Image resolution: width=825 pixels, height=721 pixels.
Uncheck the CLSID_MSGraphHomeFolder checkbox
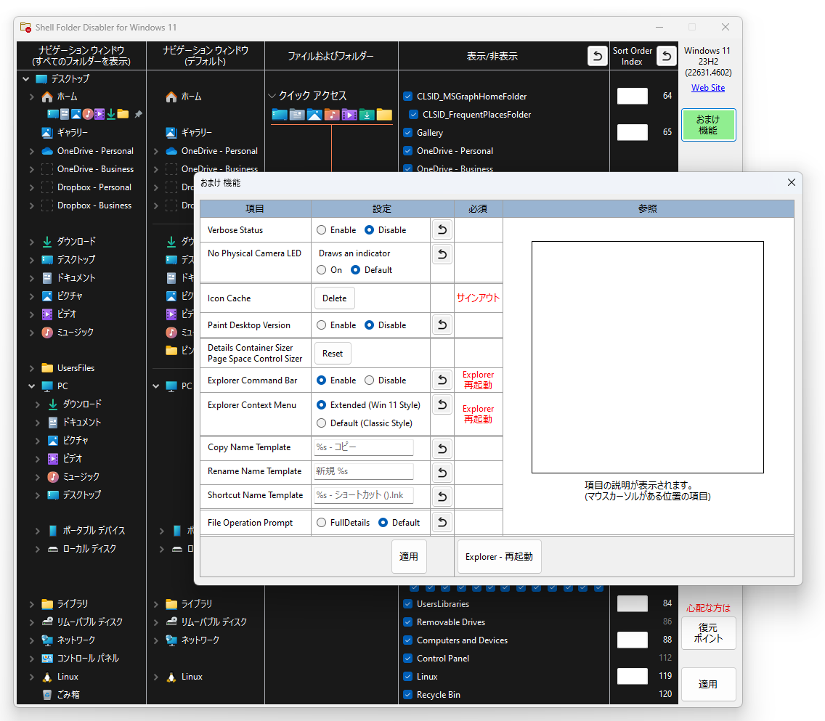coord(408,96)
